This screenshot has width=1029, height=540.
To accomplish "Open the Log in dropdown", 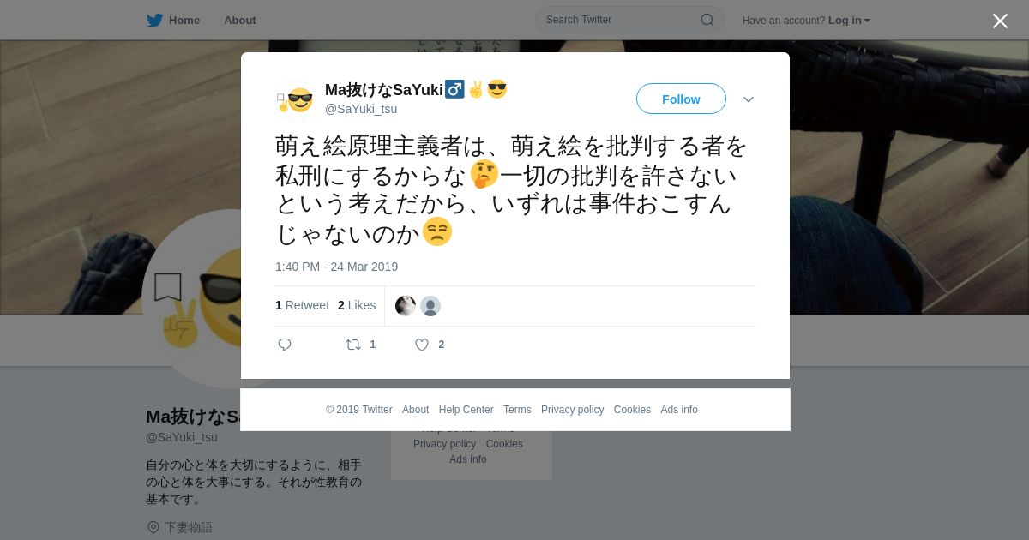I will click(x=849, y=20).
